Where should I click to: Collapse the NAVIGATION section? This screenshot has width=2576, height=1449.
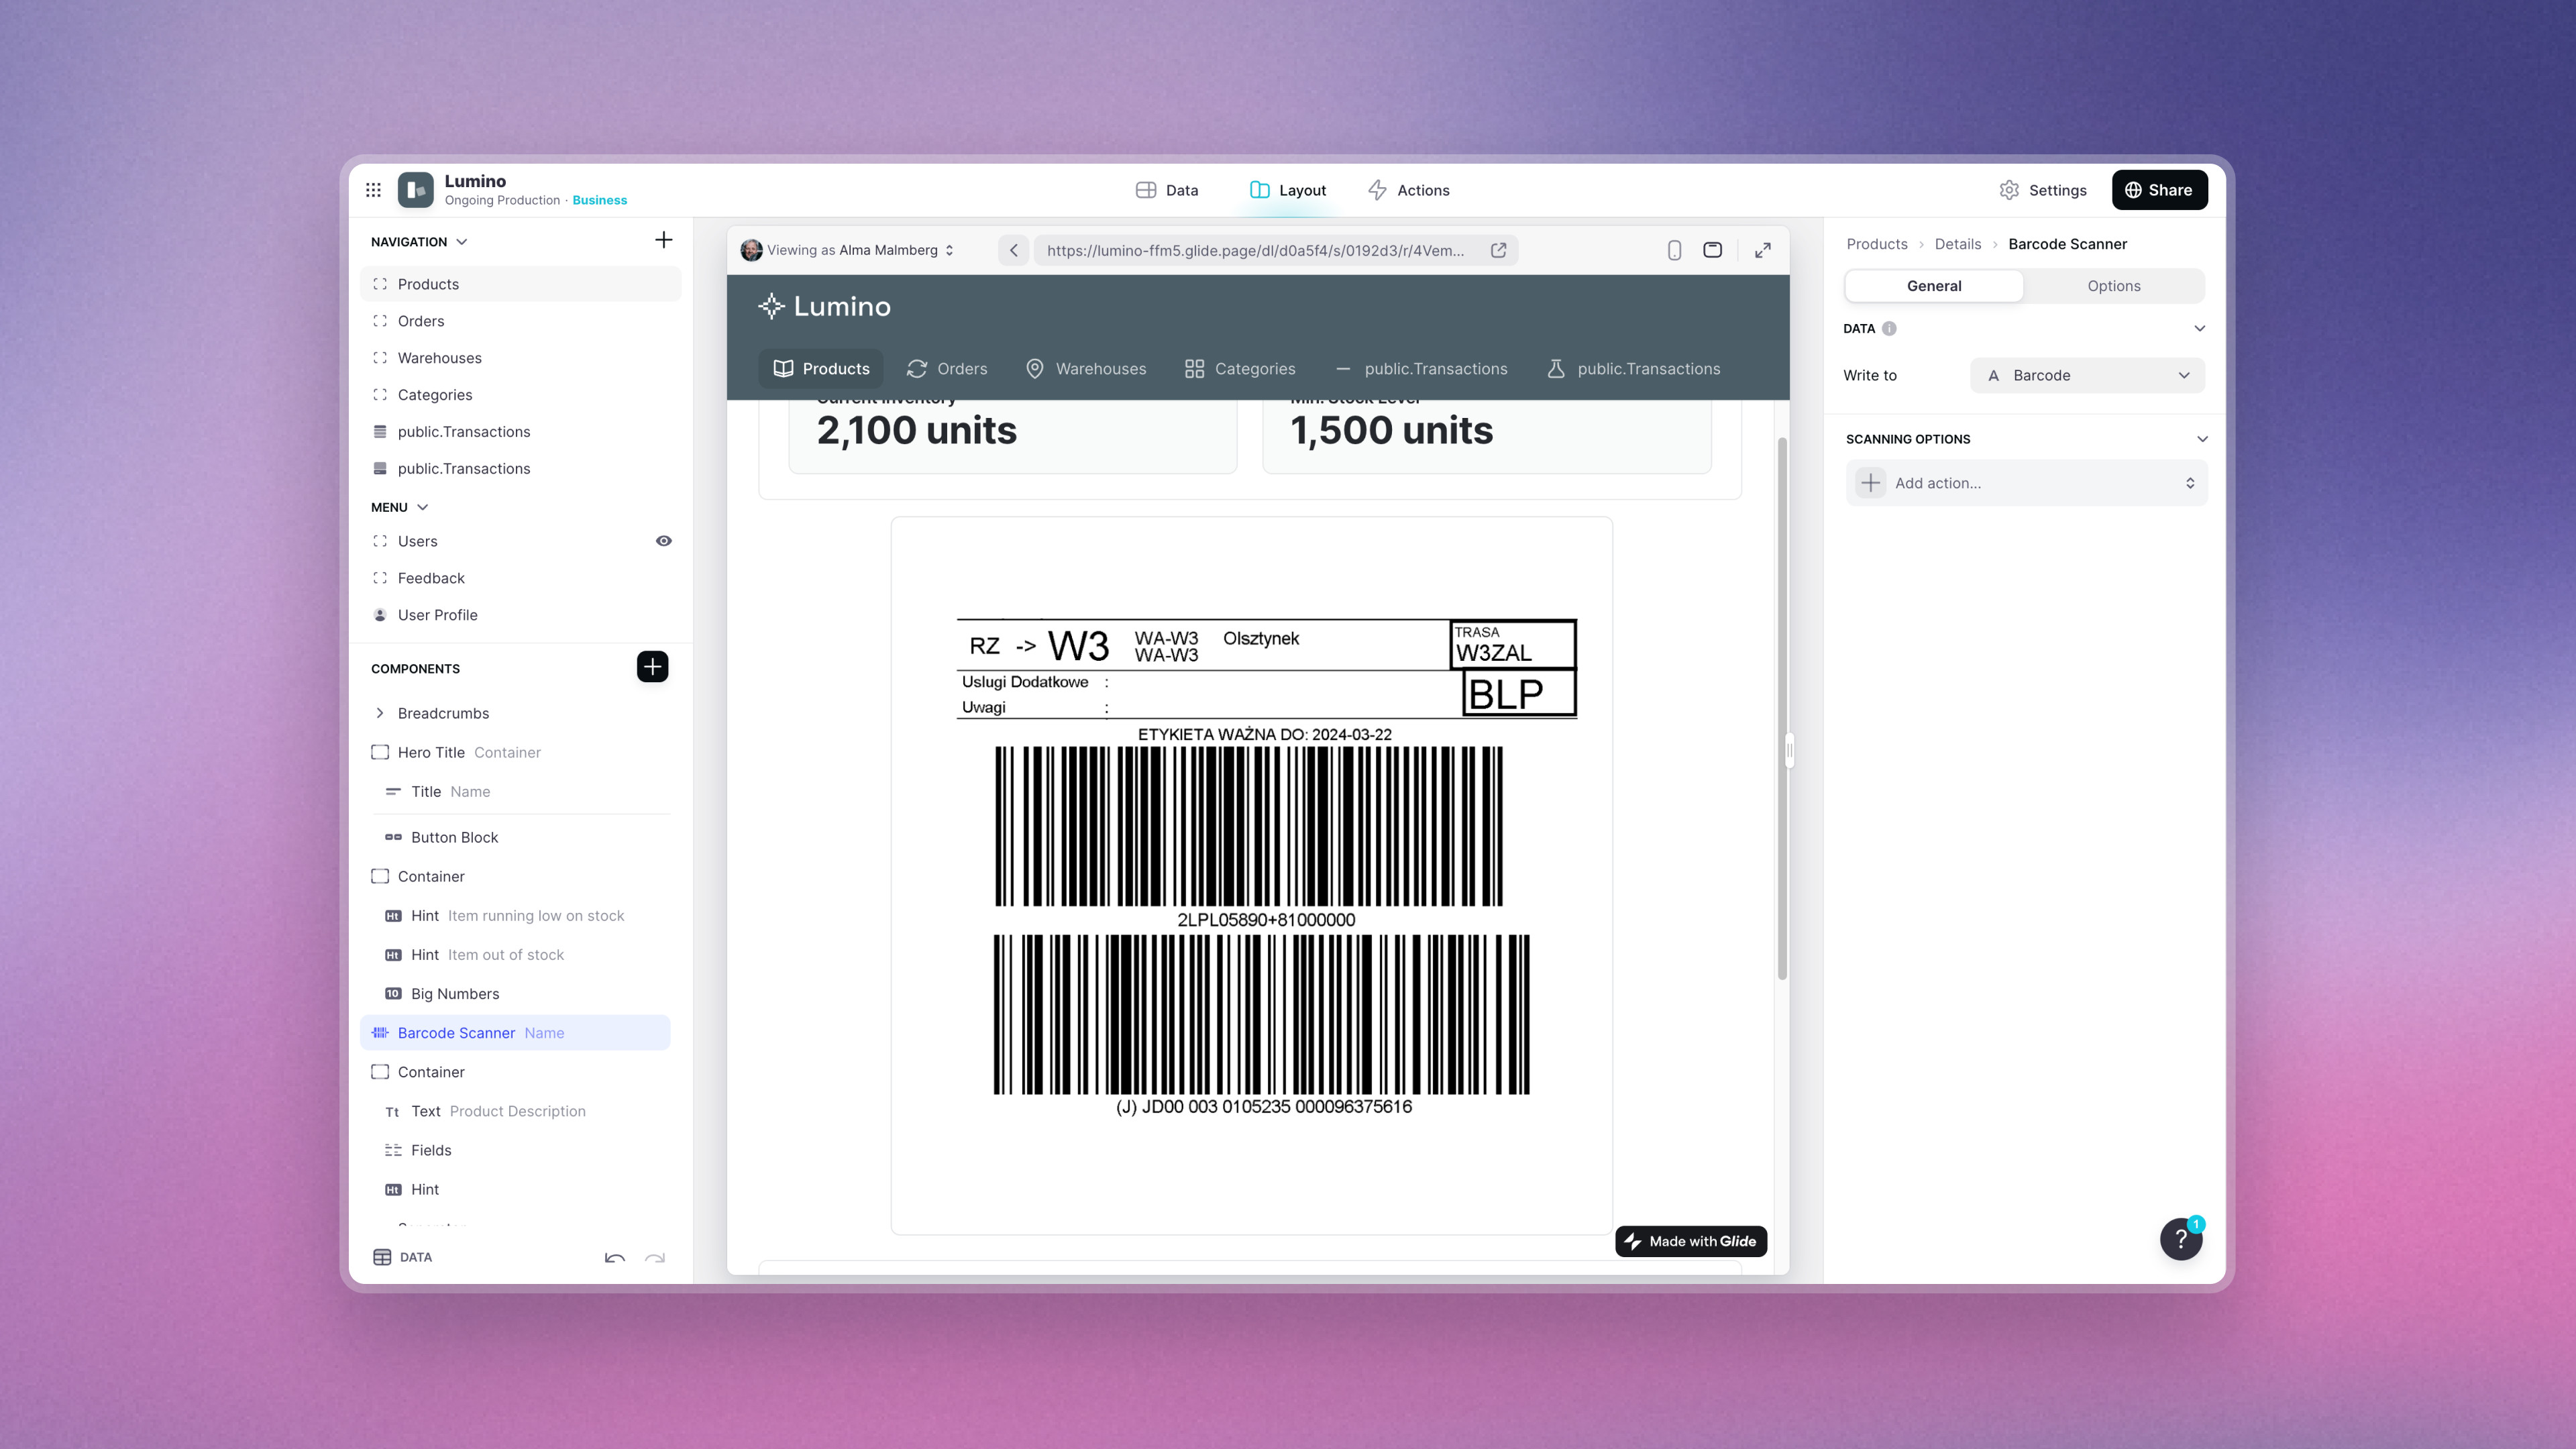(461, 242)
